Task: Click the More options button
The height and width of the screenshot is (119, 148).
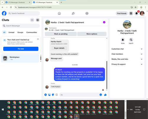Action: [92, 34]
